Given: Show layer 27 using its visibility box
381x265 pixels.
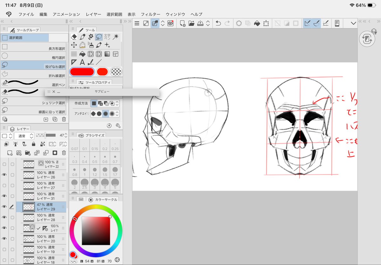Looking at the screenshot, I should 4,185.
